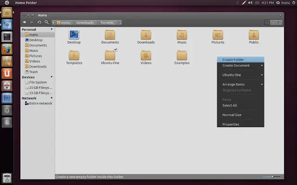297x185 pixels.
Task: Click the zoom slider in status bar
Action: [x=272, y=177]
